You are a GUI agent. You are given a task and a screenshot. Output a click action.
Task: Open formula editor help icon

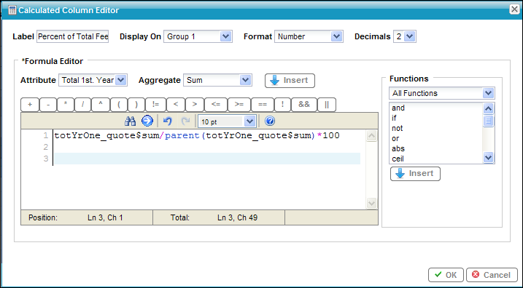coord(270,121)
